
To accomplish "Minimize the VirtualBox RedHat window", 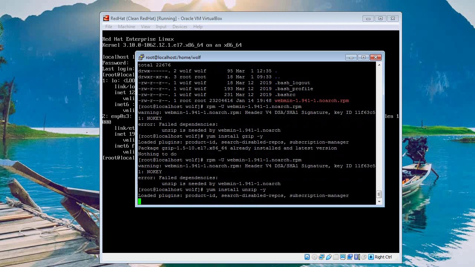I will (x=368, y=18).
